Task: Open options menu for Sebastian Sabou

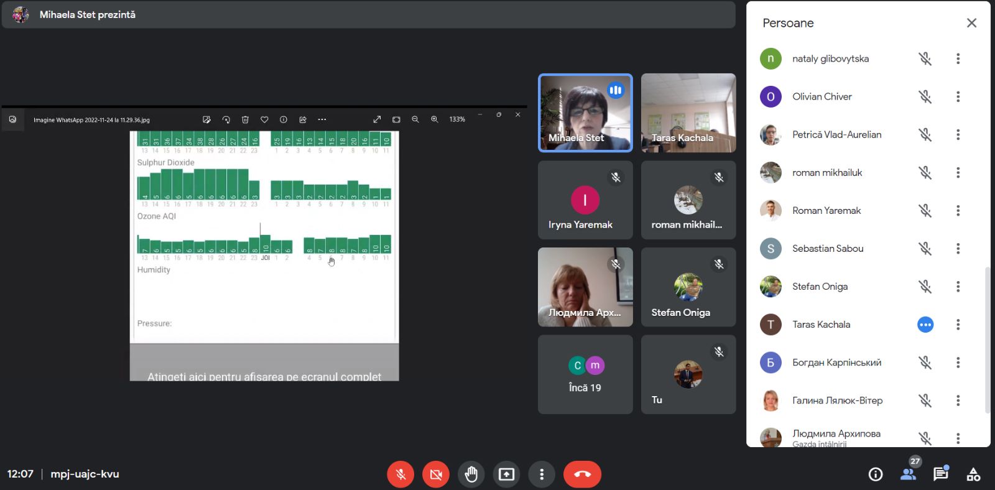Action: pyautogui.click(x=958, y=249)
